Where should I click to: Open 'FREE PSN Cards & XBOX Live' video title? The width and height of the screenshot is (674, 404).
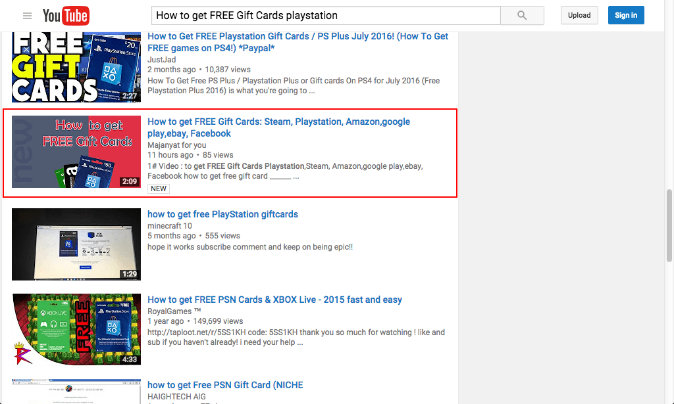(274, 300)
